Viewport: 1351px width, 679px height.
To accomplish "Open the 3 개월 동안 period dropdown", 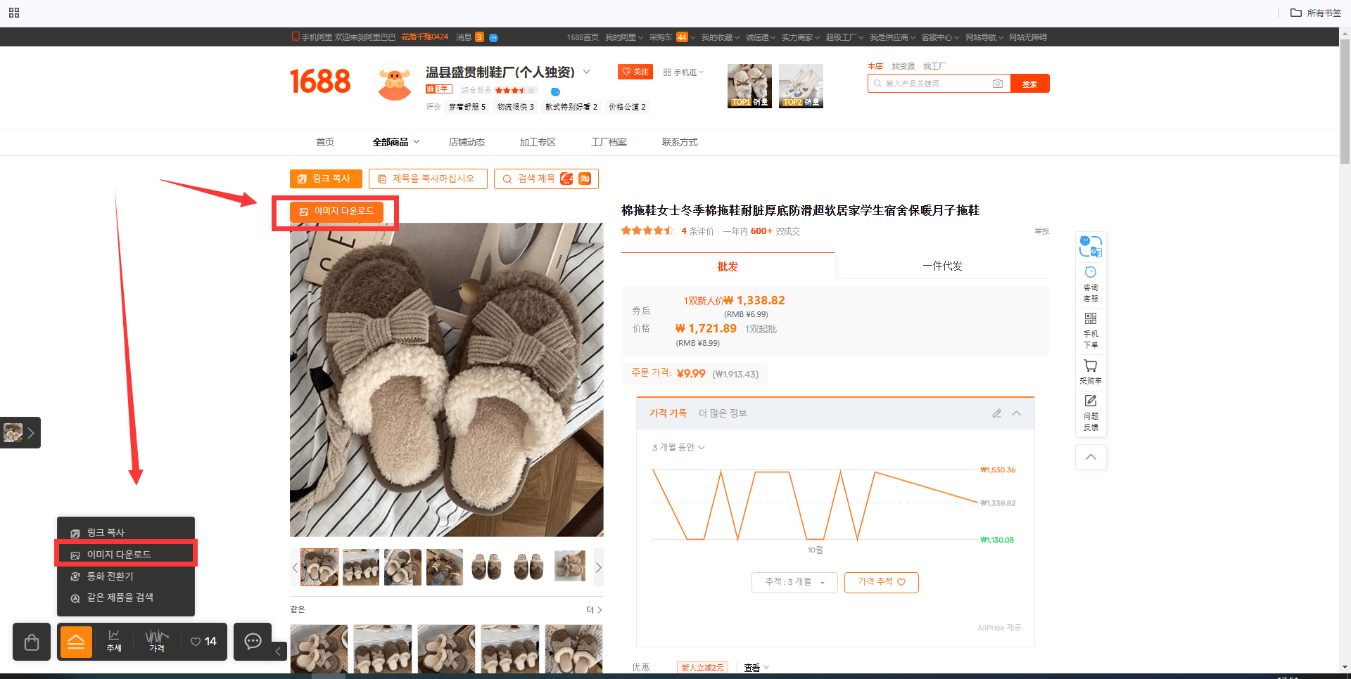I will (x=678, y=447).
